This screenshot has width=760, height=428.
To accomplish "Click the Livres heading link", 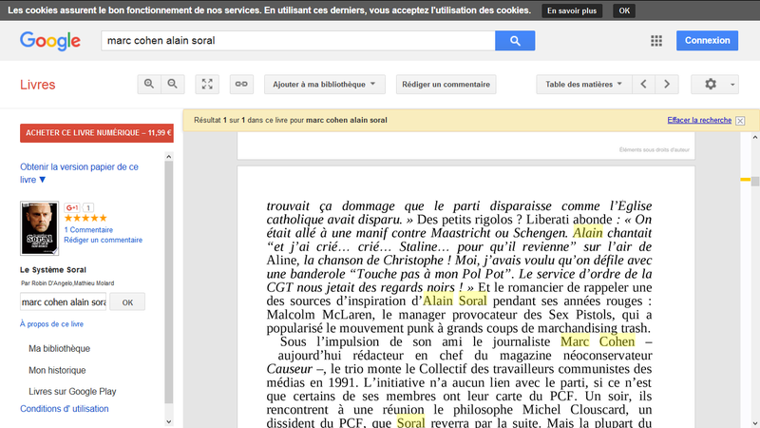I will tap(38, 85).
